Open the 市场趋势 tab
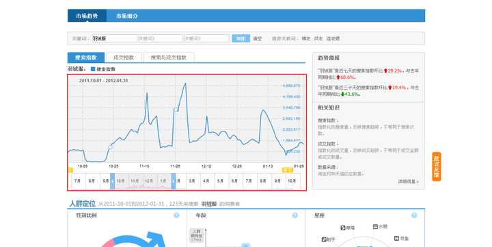Viewport: 492px width, 247px height. coord(87,16)
